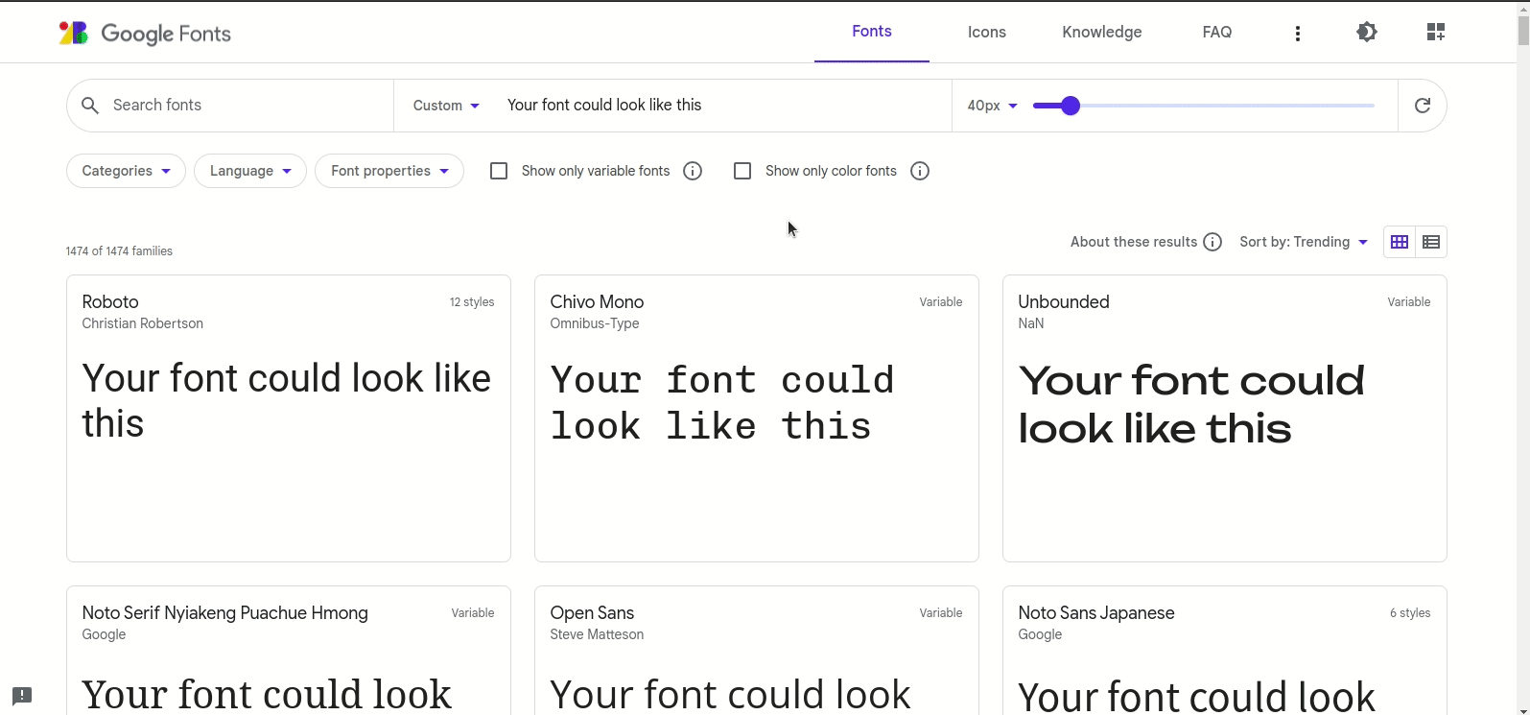Open the Open Sans font card
Viewport: 1530px width, 715px height.
(x=757, y=651)
